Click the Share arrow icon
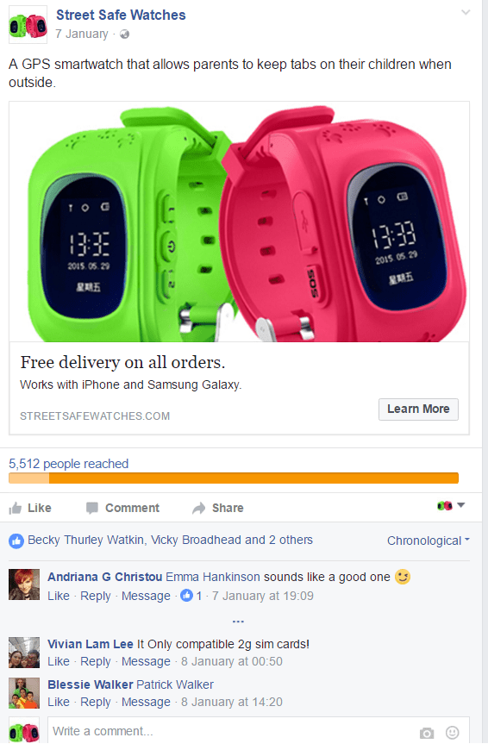Image resolution: width=488 pixels, height=750 pixels. [198, 508]
